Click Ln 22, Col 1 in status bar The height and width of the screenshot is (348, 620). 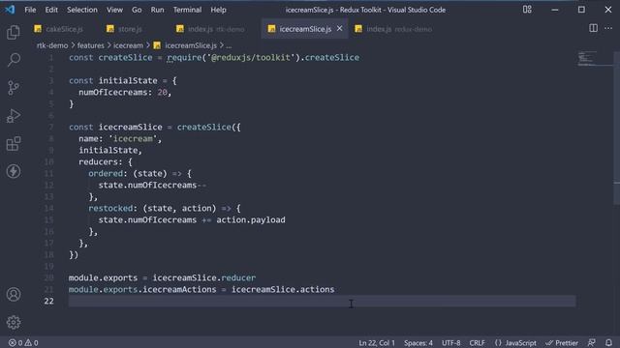[x=377, y=343]
